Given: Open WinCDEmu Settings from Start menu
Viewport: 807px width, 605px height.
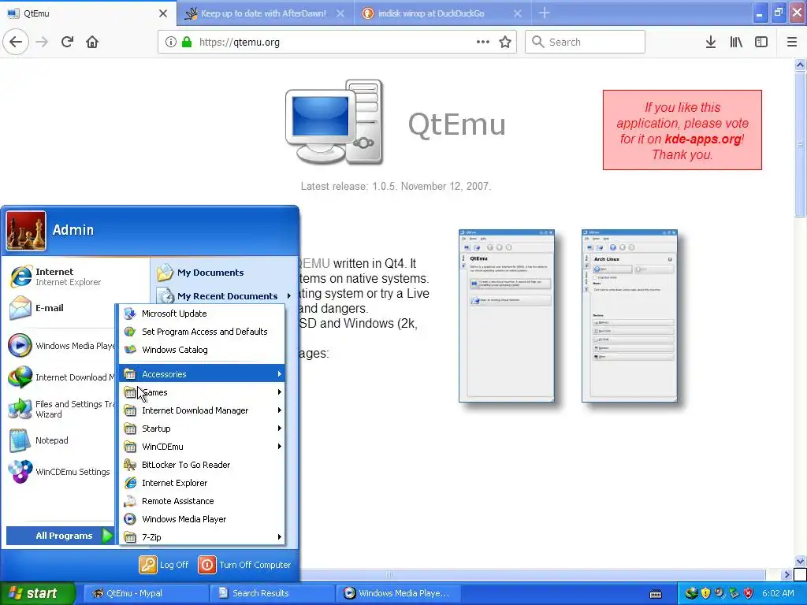Looking at the screenshot, I should point(61,472).
